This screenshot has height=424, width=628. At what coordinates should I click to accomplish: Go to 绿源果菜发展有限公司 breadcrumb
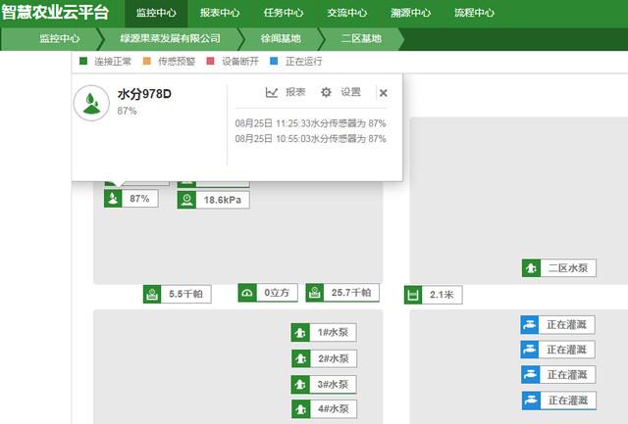(170, 39)
